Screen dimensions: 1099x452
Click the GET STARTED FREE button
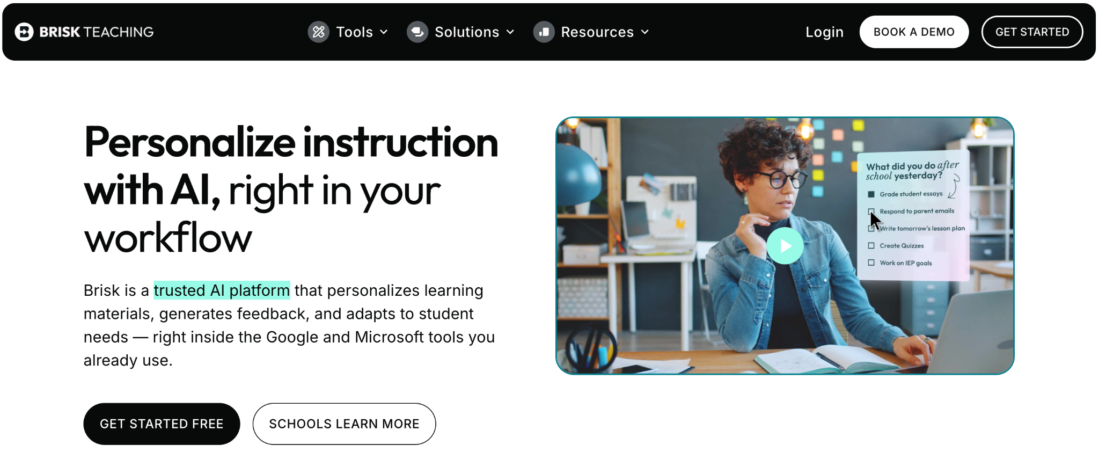(162, 424)
